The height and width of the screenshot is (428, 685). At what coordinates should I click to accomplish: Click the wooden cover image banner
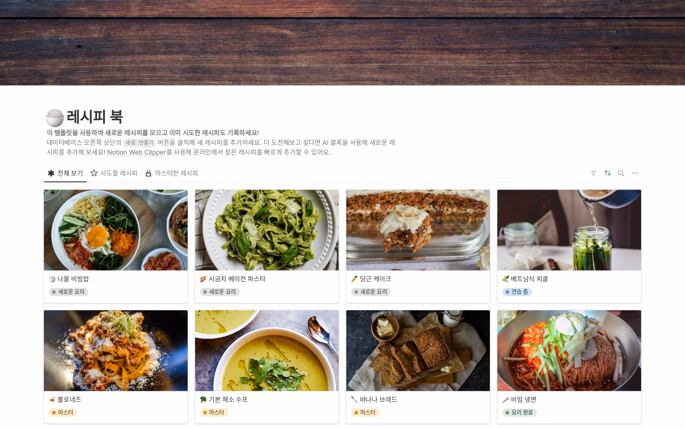(x=342, y=42)
